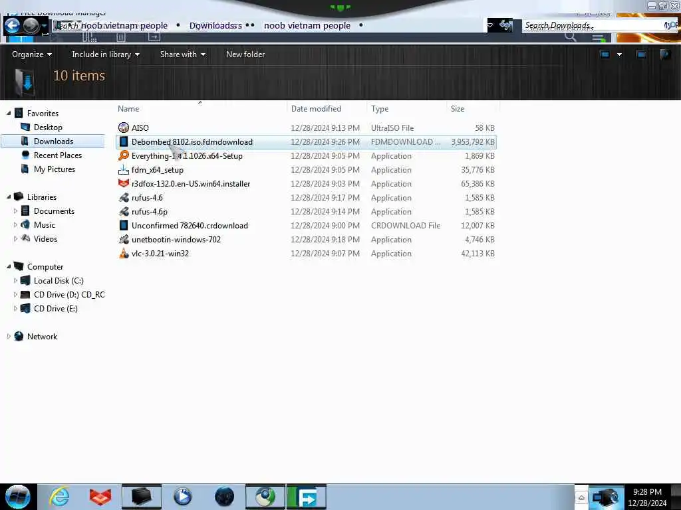Switch to the Free Download Manager taskbar button
The image size is (681, 510).
coord(307,497)
